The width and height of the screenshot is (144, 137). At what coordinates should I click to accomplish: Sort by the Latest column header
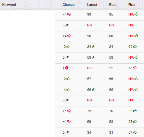click(92, 5)
